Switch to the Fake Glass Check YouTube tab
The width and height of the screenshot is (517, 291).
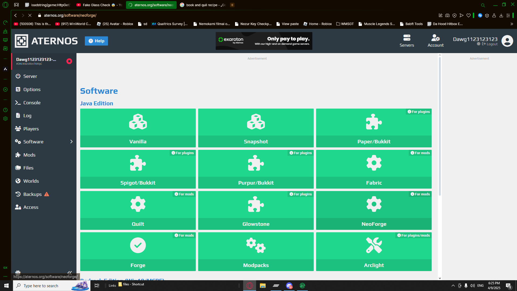[99, 5]
